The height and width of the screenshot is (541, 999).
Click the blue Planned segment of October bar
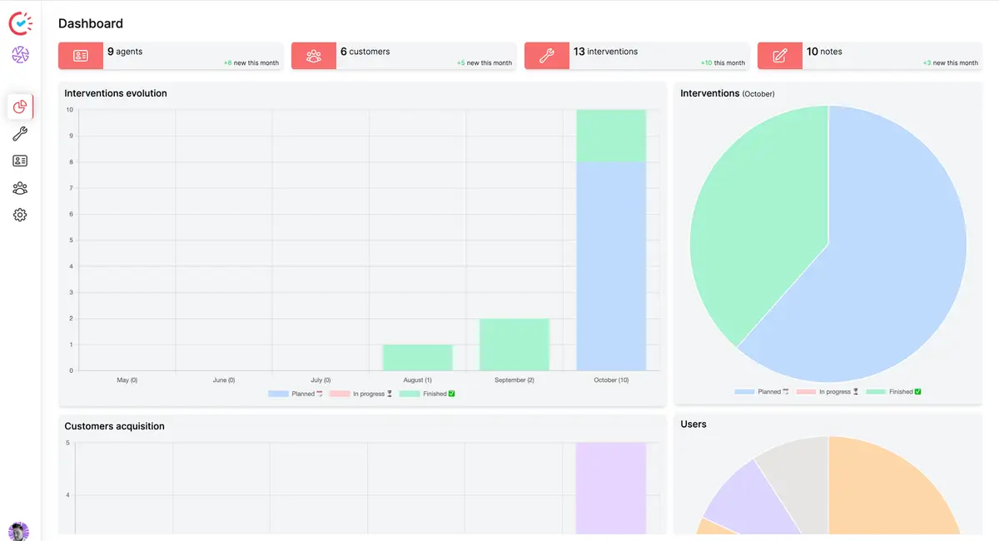(611, 266)
